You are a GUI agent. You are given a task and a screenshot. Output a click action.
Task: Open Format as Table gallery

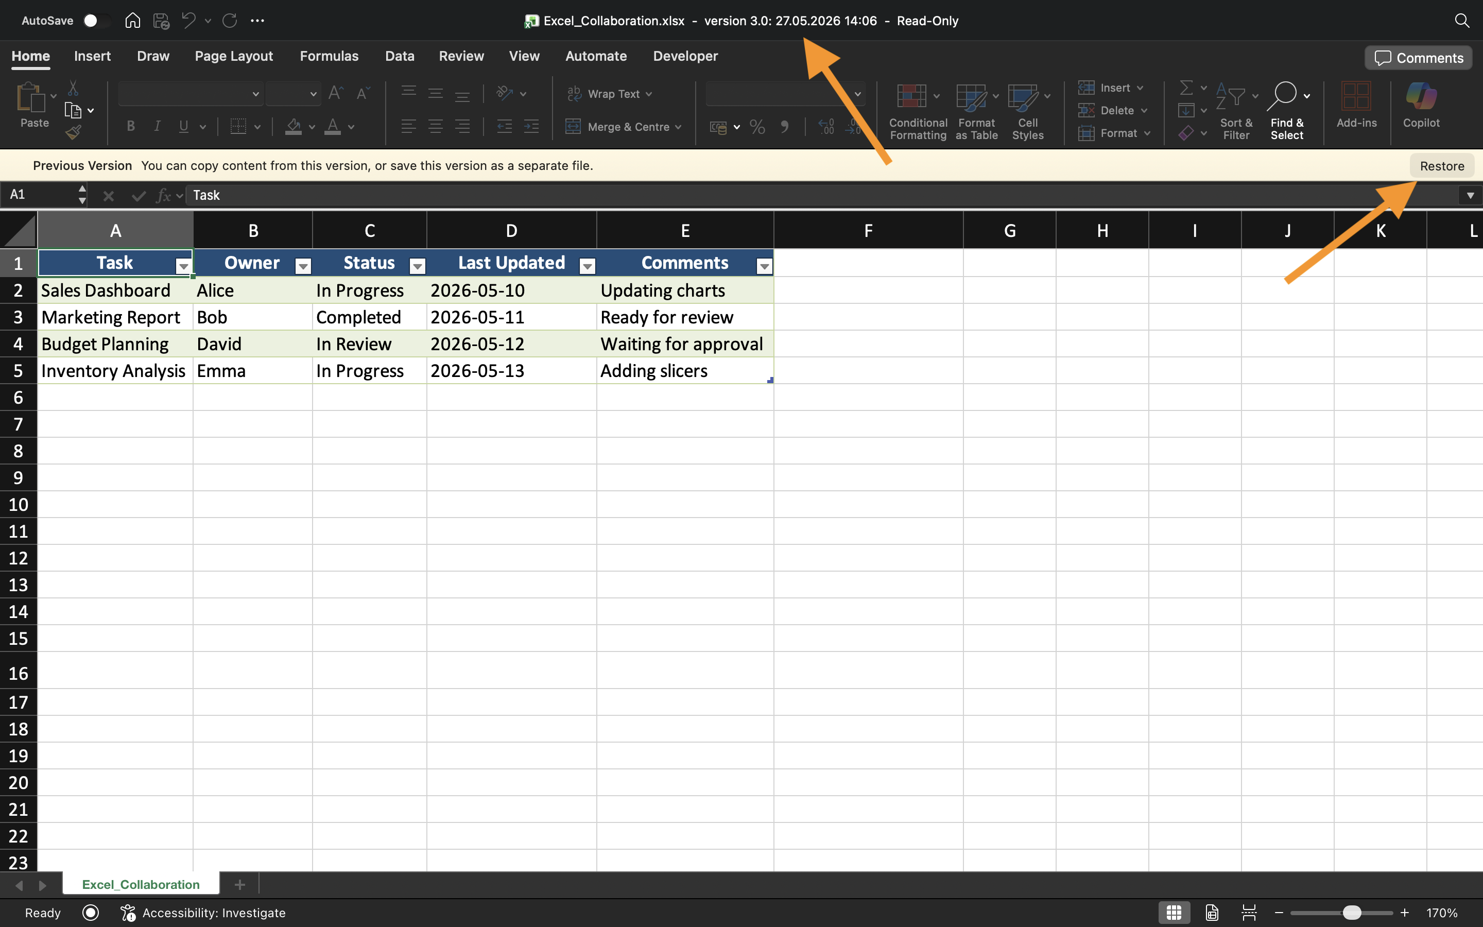[x=976, y=111]
